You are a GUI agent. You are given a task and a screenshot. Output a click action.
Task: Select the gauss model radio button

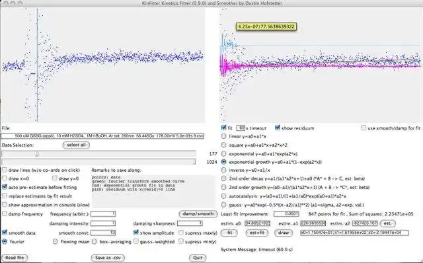coord(223,205)
